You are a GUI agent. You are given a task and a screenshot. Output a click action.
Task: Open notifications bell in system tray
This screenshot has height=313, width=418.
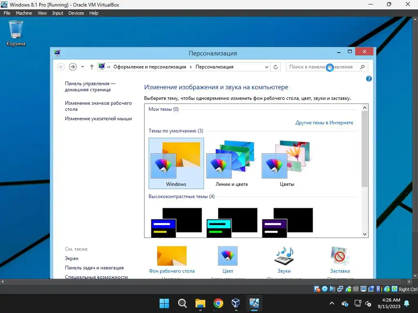coord(407,303)
